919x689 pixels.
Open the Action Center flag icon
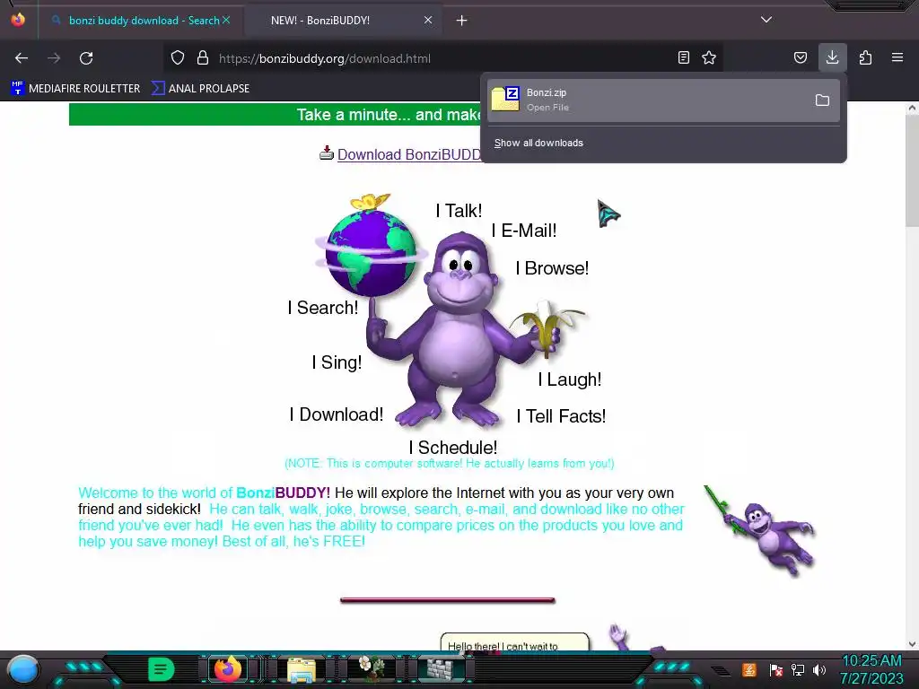pos(776,669)
